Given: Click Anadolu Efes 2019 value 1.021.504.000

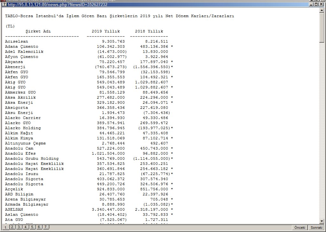Looking at the screenshot, I should 108,153.
